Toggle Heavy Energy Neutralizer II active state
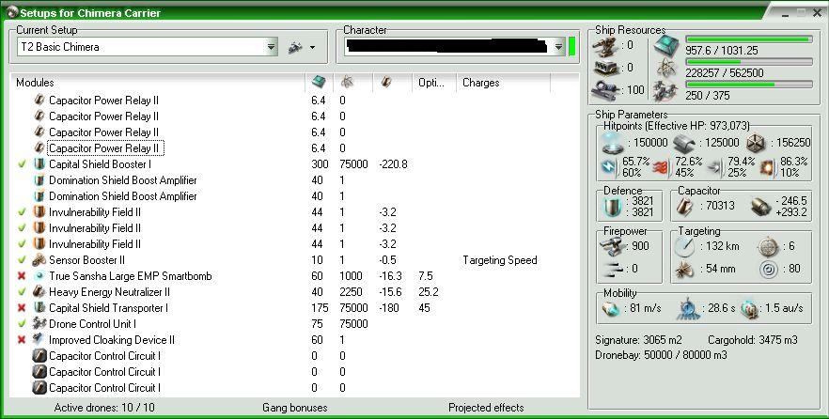Viewport: 829px width, 419px height. [22, 291]
